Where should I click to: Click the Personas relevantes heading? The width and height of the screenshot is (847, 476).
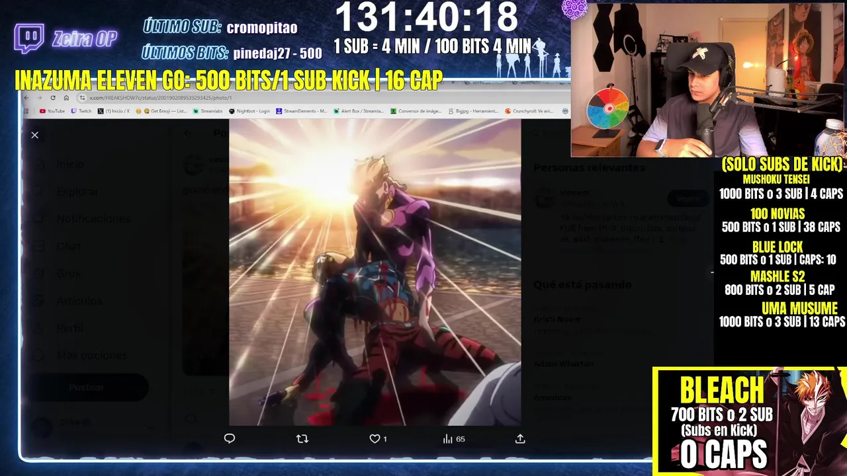tap(589, 168)
